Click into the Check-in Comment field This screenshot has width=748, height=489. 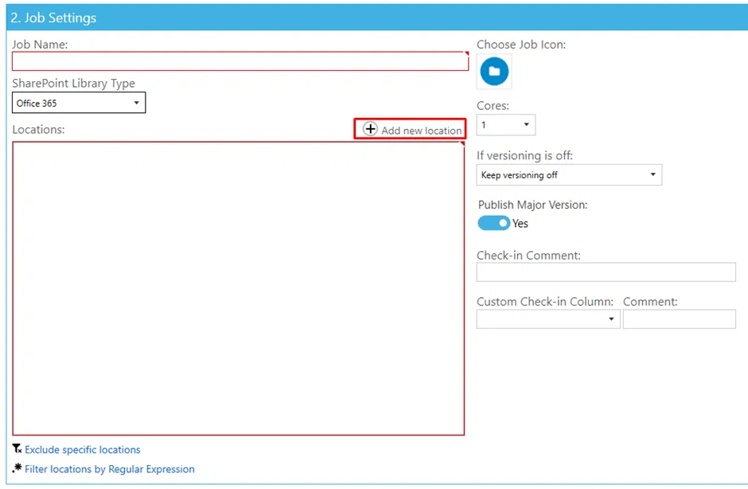[x=606, y=272]
